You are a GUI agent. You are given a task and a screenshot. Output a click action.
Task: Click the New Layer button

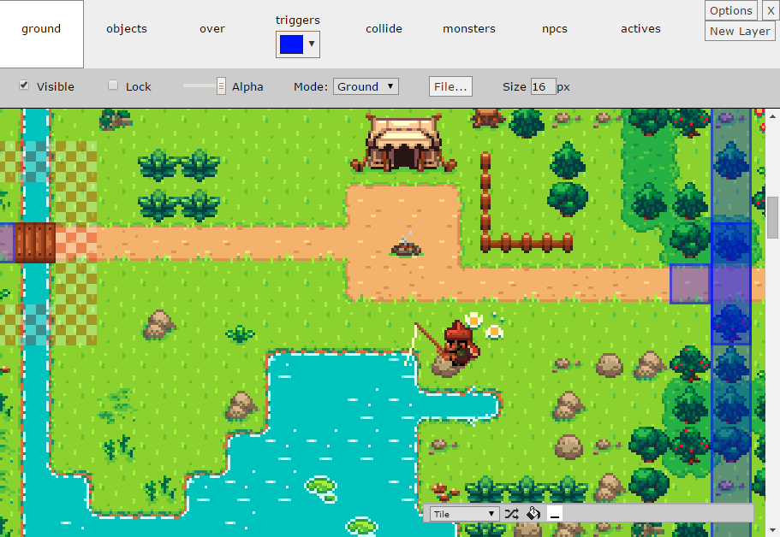[x=740, y=32]
